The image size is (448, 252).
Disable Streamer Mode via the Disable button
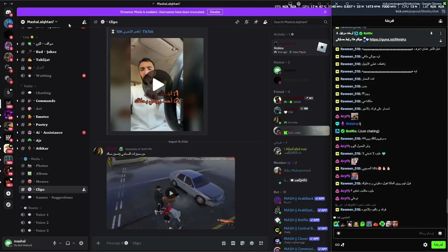215,12
